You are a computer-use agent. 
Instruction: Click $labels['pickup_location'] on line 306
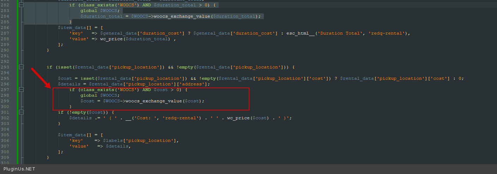pyautogui.click(x=139, y=140)
